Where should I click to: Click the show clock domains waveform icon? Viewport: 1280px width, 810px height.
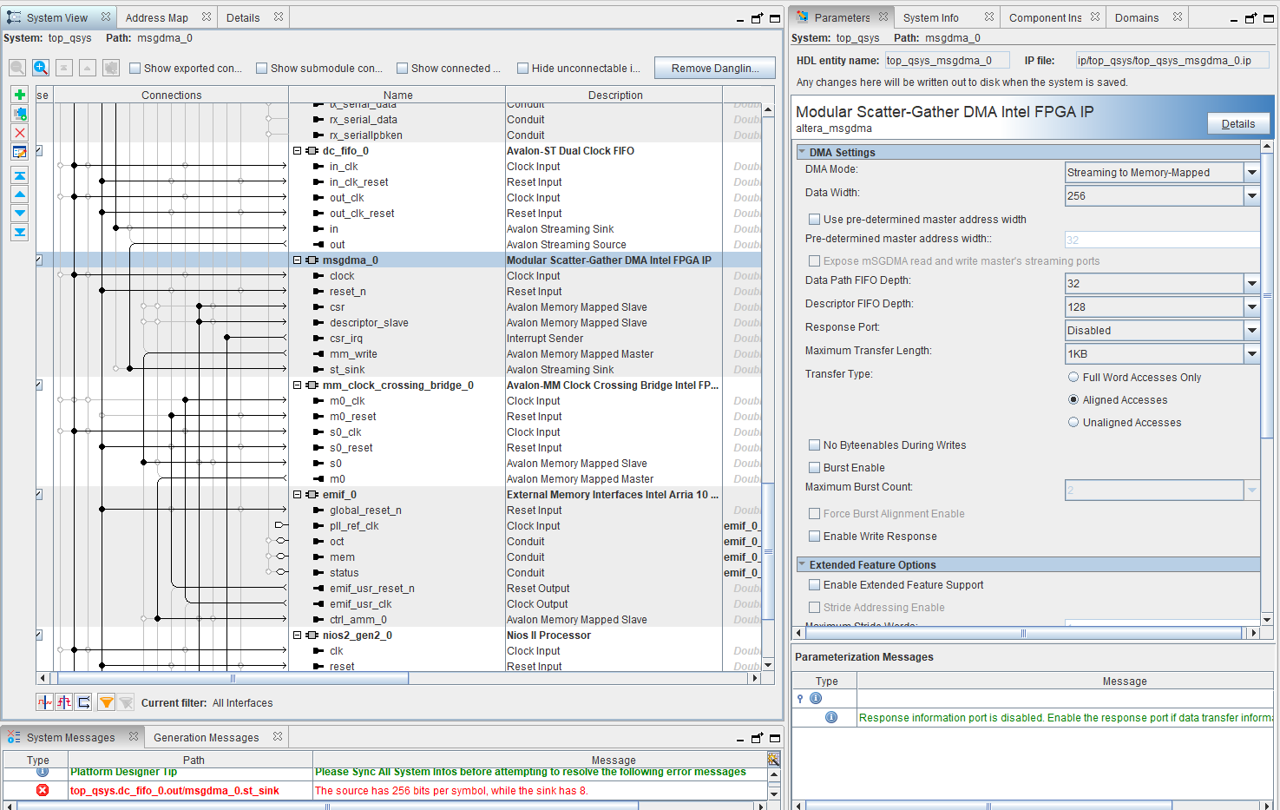coord(45,702)
